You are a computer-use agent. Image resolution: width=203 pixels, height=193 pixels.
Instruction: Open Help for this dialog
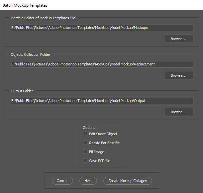[88, 181]
